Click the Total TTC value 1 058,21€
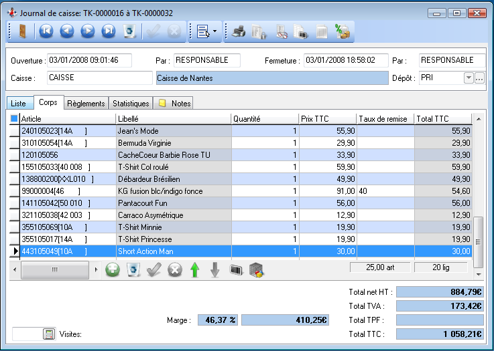Screen dimensions: 494x351 pyautogui.click(x=440, y=334)
